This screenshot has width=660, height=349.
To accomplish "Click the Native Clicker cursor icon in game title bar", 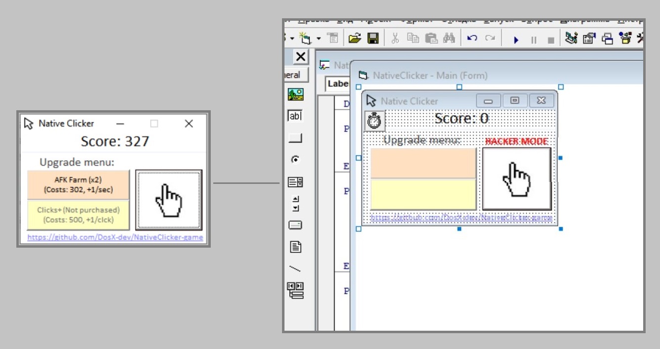I will (x=29, y=124).
